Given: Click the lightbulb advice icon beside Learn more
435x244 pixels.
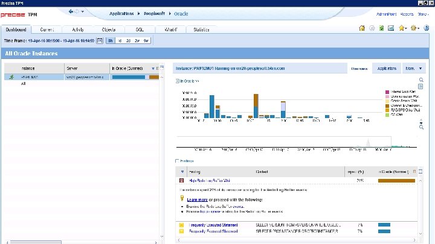Looking at the screenshot, I should tap(182, 198).
